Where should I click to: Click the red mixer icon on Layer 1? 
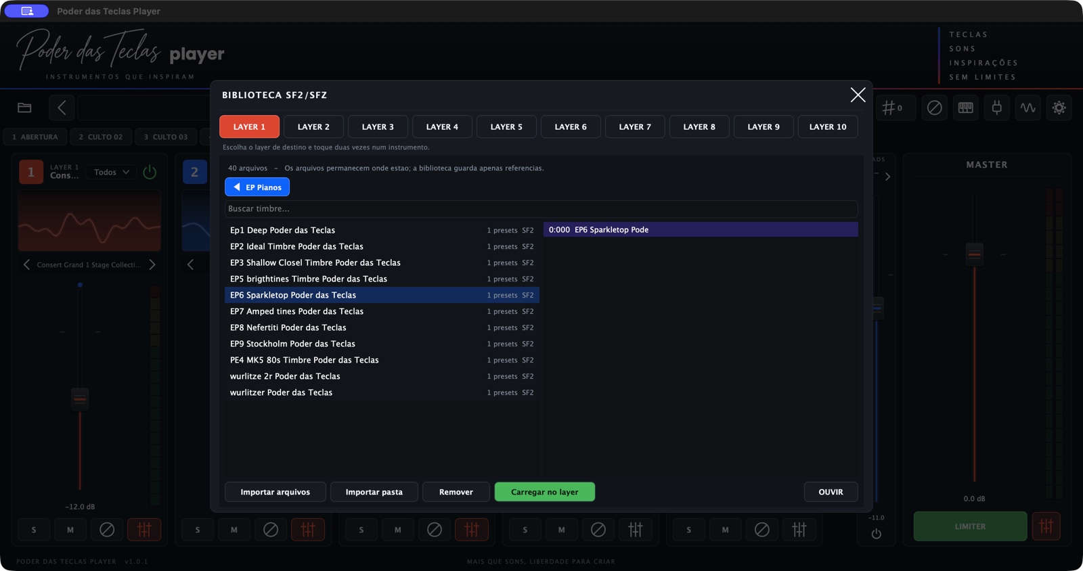[144, 530]
